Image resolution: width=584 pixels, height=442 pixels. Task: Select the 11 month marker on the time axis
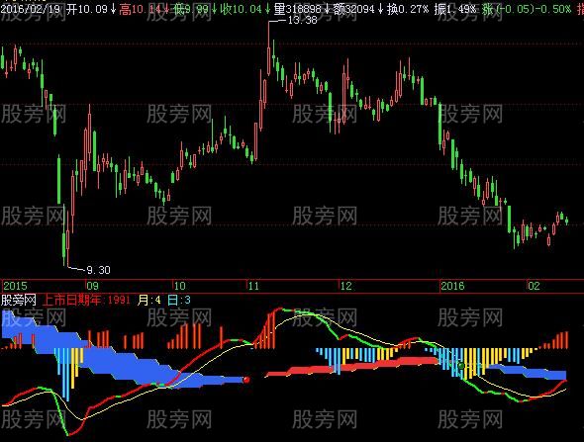pyautogui.click(x=253, y=286)
